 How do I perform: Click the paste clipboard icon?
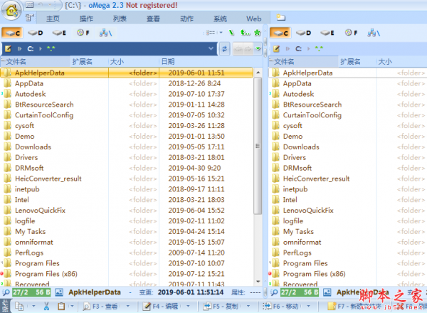(x=61, y=307)
